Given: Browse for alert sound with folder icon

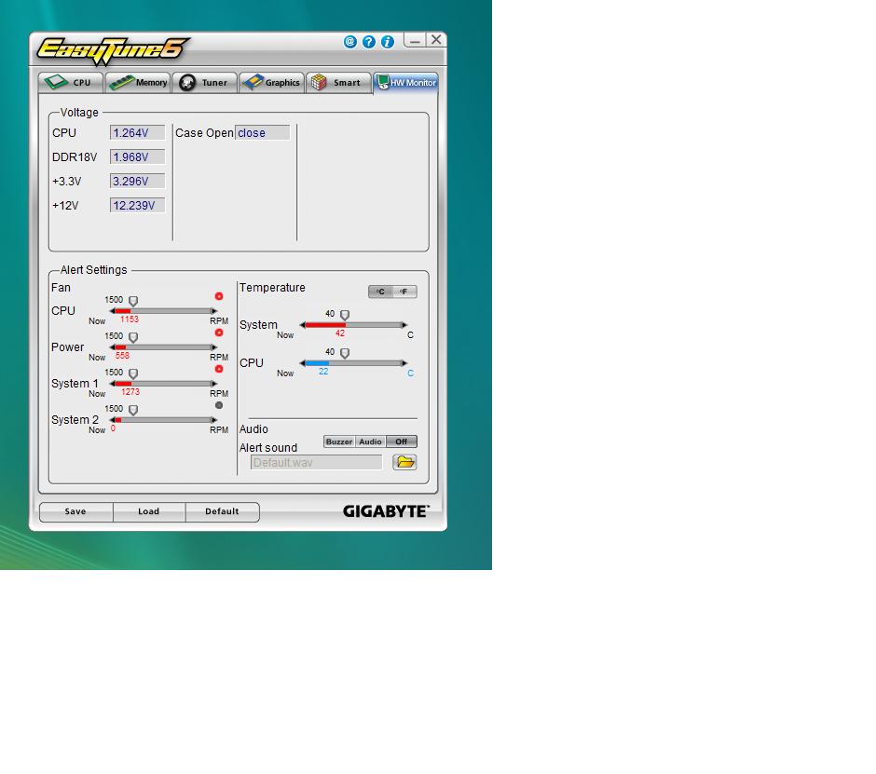Looking at the screenshot, I should point(404,462).
